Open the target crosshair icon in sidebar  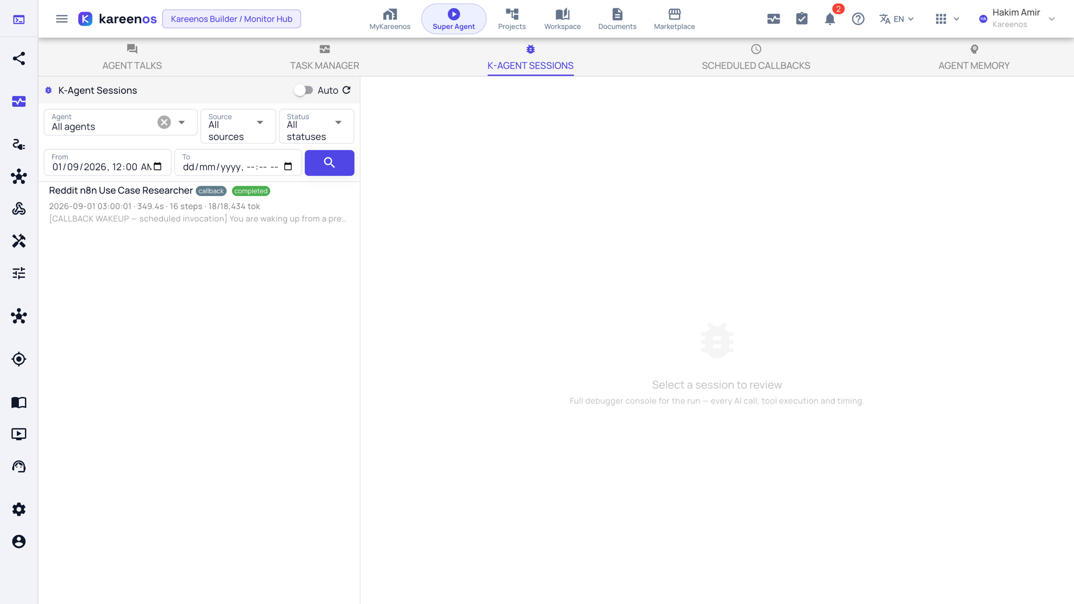[19, 359]
